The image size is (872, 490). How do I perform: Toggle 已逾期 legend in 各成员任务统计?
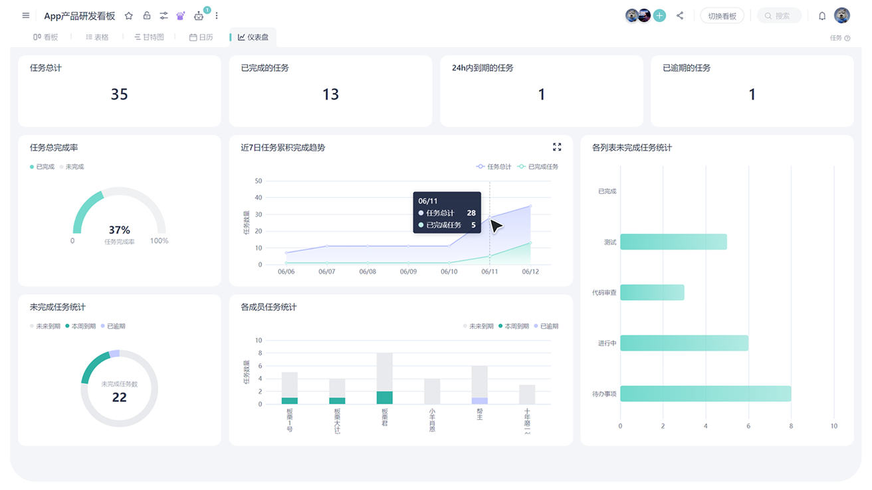(546, 326)
